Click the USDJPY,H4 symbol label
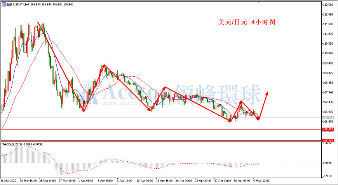This screenshot has height=185, width=338. click(20, 4)
